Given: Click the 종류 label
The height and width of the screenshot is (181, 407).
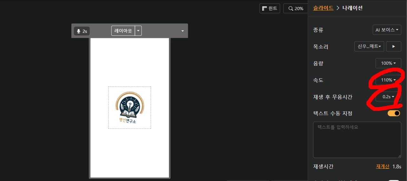Looking at the screenshot, I should [x=318, y=30].
